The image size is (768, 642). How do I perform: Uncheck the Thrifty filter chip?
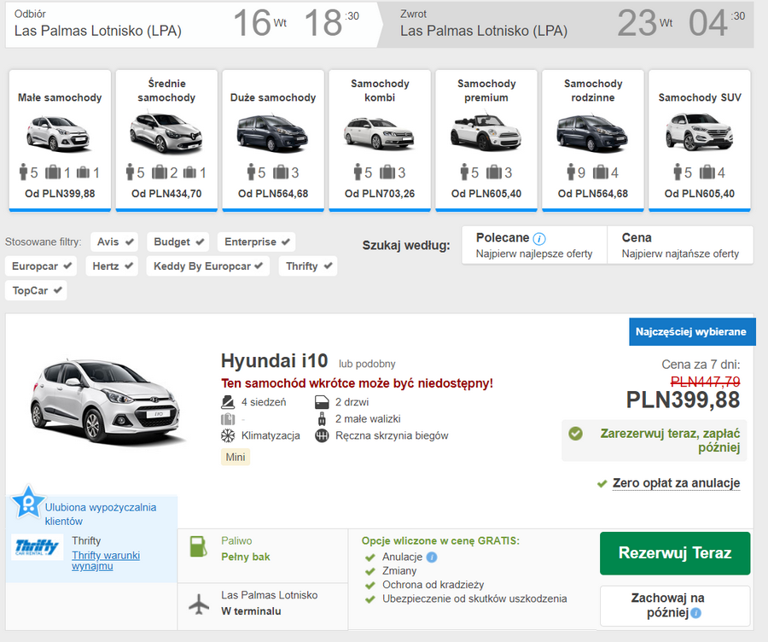308,266
